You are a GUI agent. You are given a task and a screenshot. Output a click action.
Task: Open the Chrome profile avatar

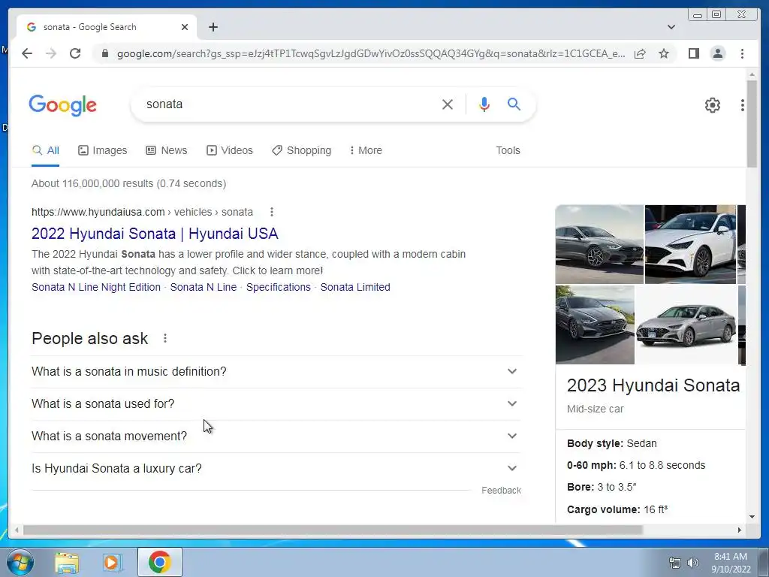(717, 53)
